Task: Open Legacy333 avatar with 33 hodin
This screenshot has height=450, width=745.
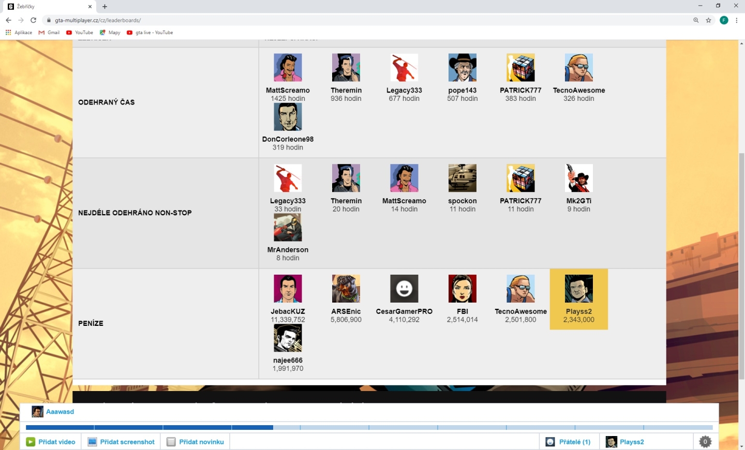Action: point(288,178)
